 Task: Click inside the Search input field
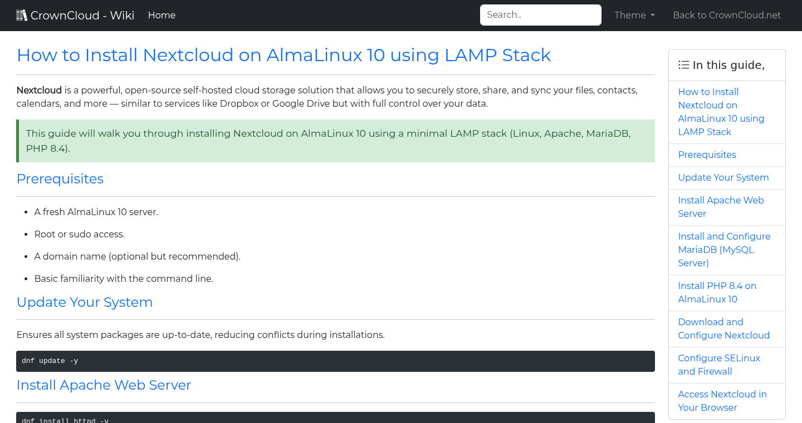(540, 15)
